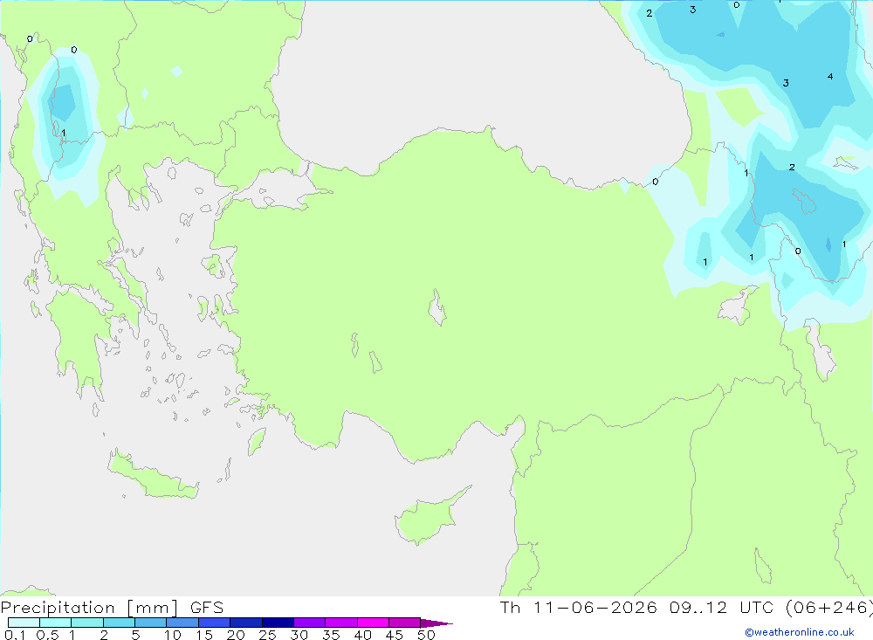Click the '25' legend scale label
Image resolution: width=873 pixels, height=640 pixels.
click(267, 635)
